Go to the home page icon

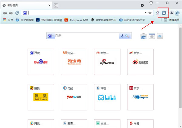pyautogui.click(x=158, y=13)
